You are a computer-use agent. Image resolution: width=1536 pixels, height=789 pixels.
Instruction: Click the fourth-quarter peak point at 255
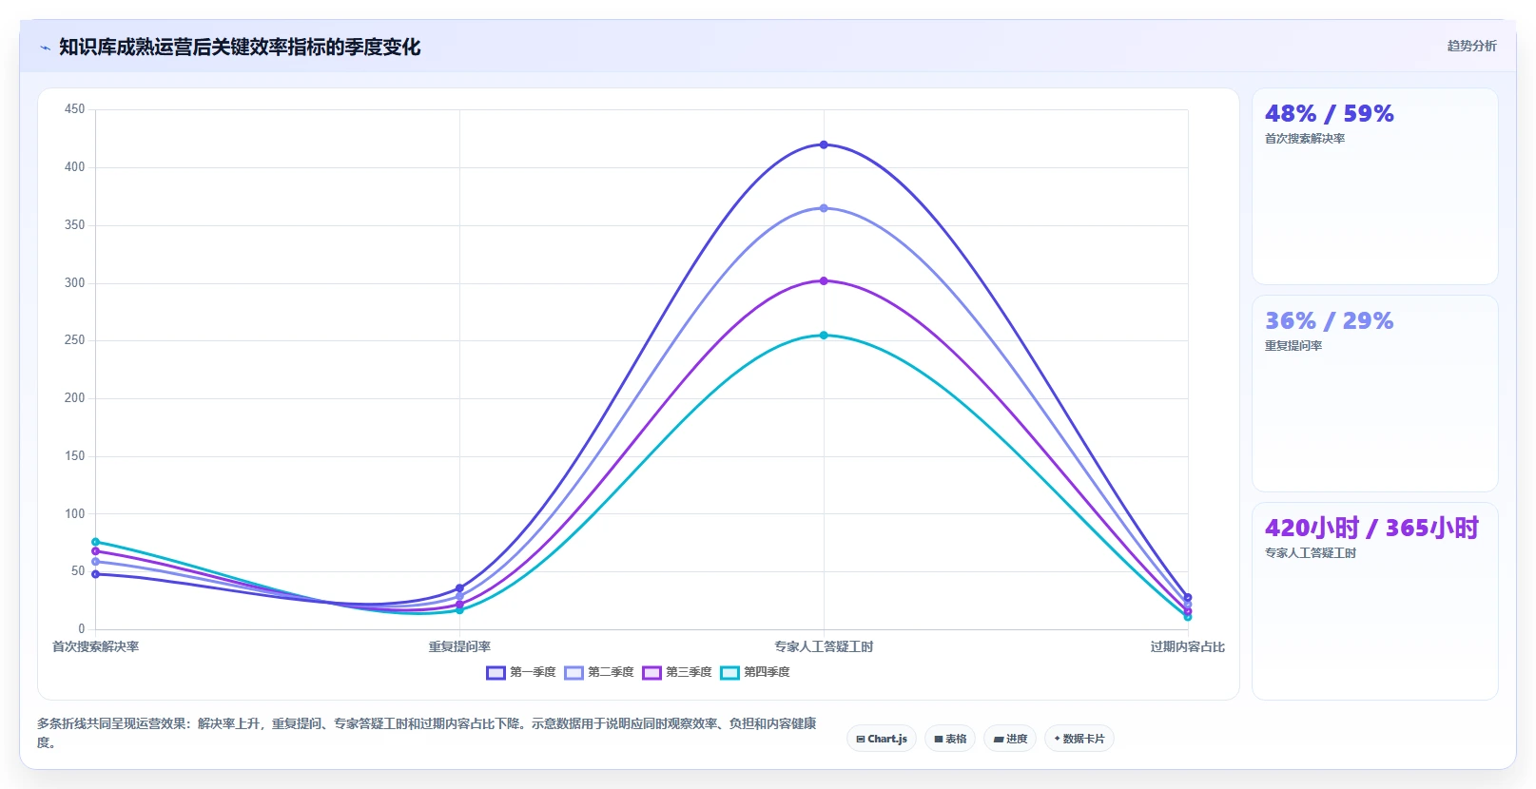pyautogui.click(x=824, y=335)
